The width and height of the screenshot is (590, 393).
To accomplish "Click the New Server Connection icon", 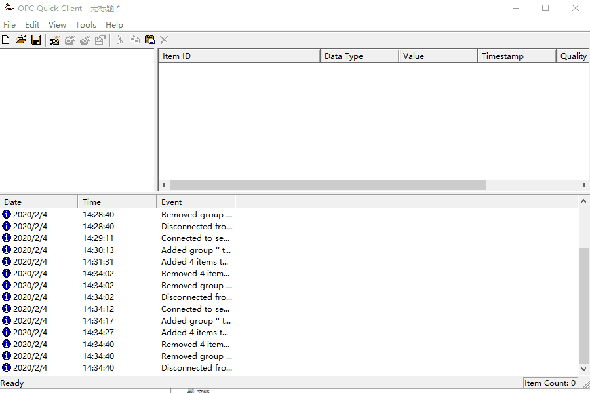I will [55, 39].
